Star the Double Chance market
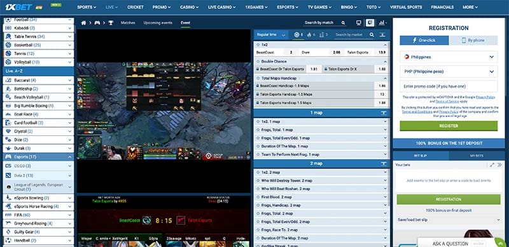 pos(258,61)
